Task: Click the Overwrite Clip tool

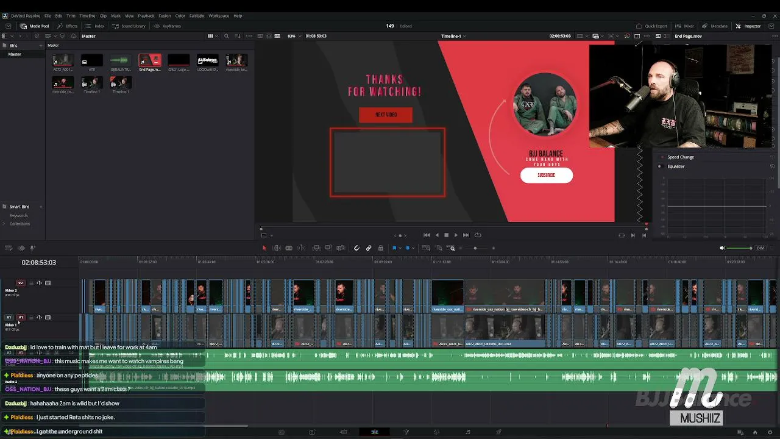Action: pyautogui.click(x=328, y=248)
